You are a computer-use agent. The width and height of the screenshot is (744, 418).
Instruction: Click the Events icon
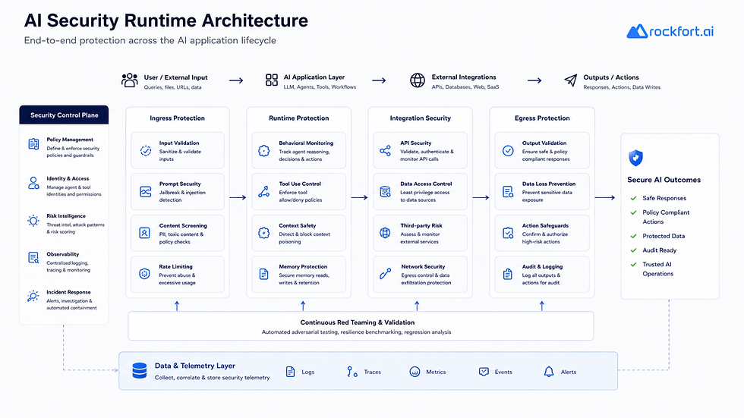point(484,372)
